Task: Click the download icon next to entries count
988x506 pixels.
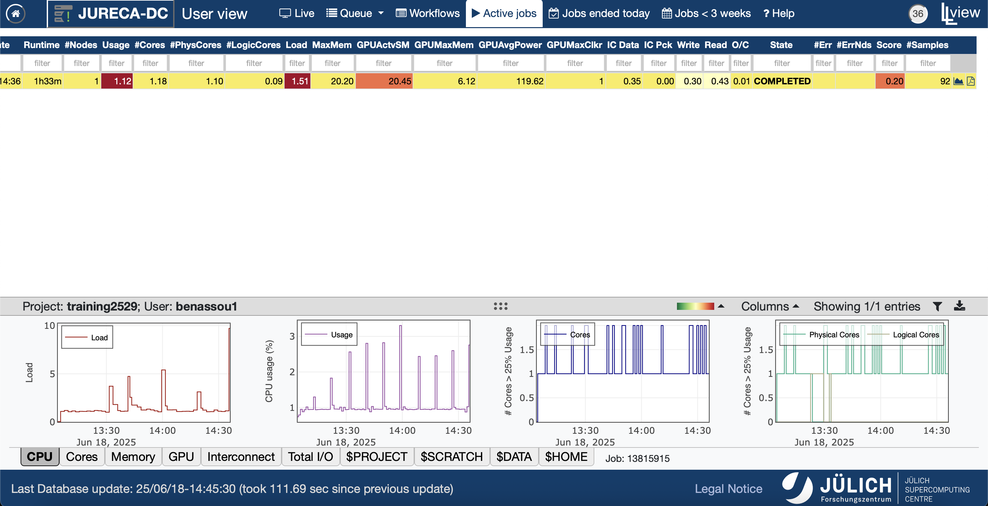Action: [959, 306]
